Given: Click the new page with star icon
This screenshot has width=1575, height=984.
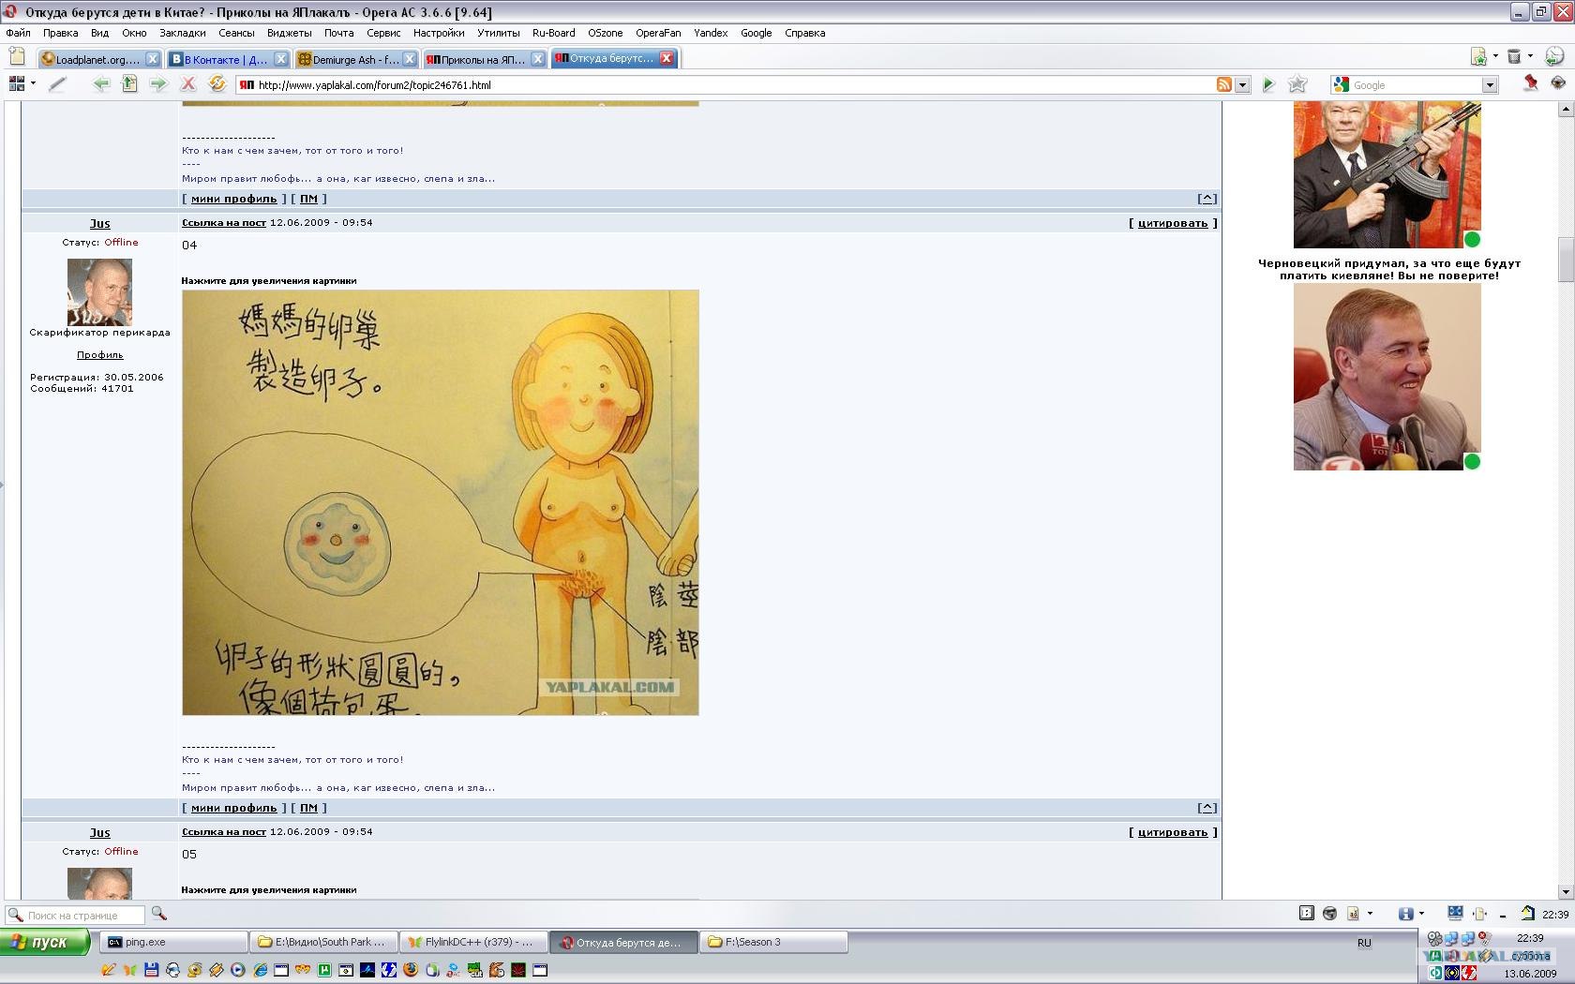Looking at the screenshot, I should click(1478, 57).
